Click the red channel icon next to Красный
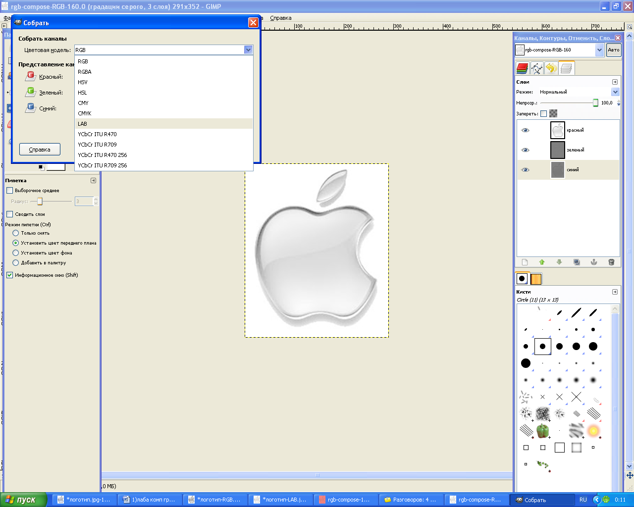 coord(31,76)
